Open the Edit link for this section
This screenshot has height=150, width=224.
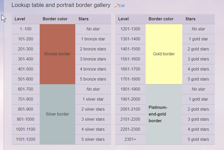point(122,6)
